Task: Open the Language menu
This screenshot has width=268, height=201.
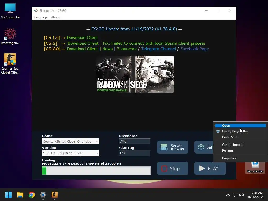Action: [x=41, y=17]
